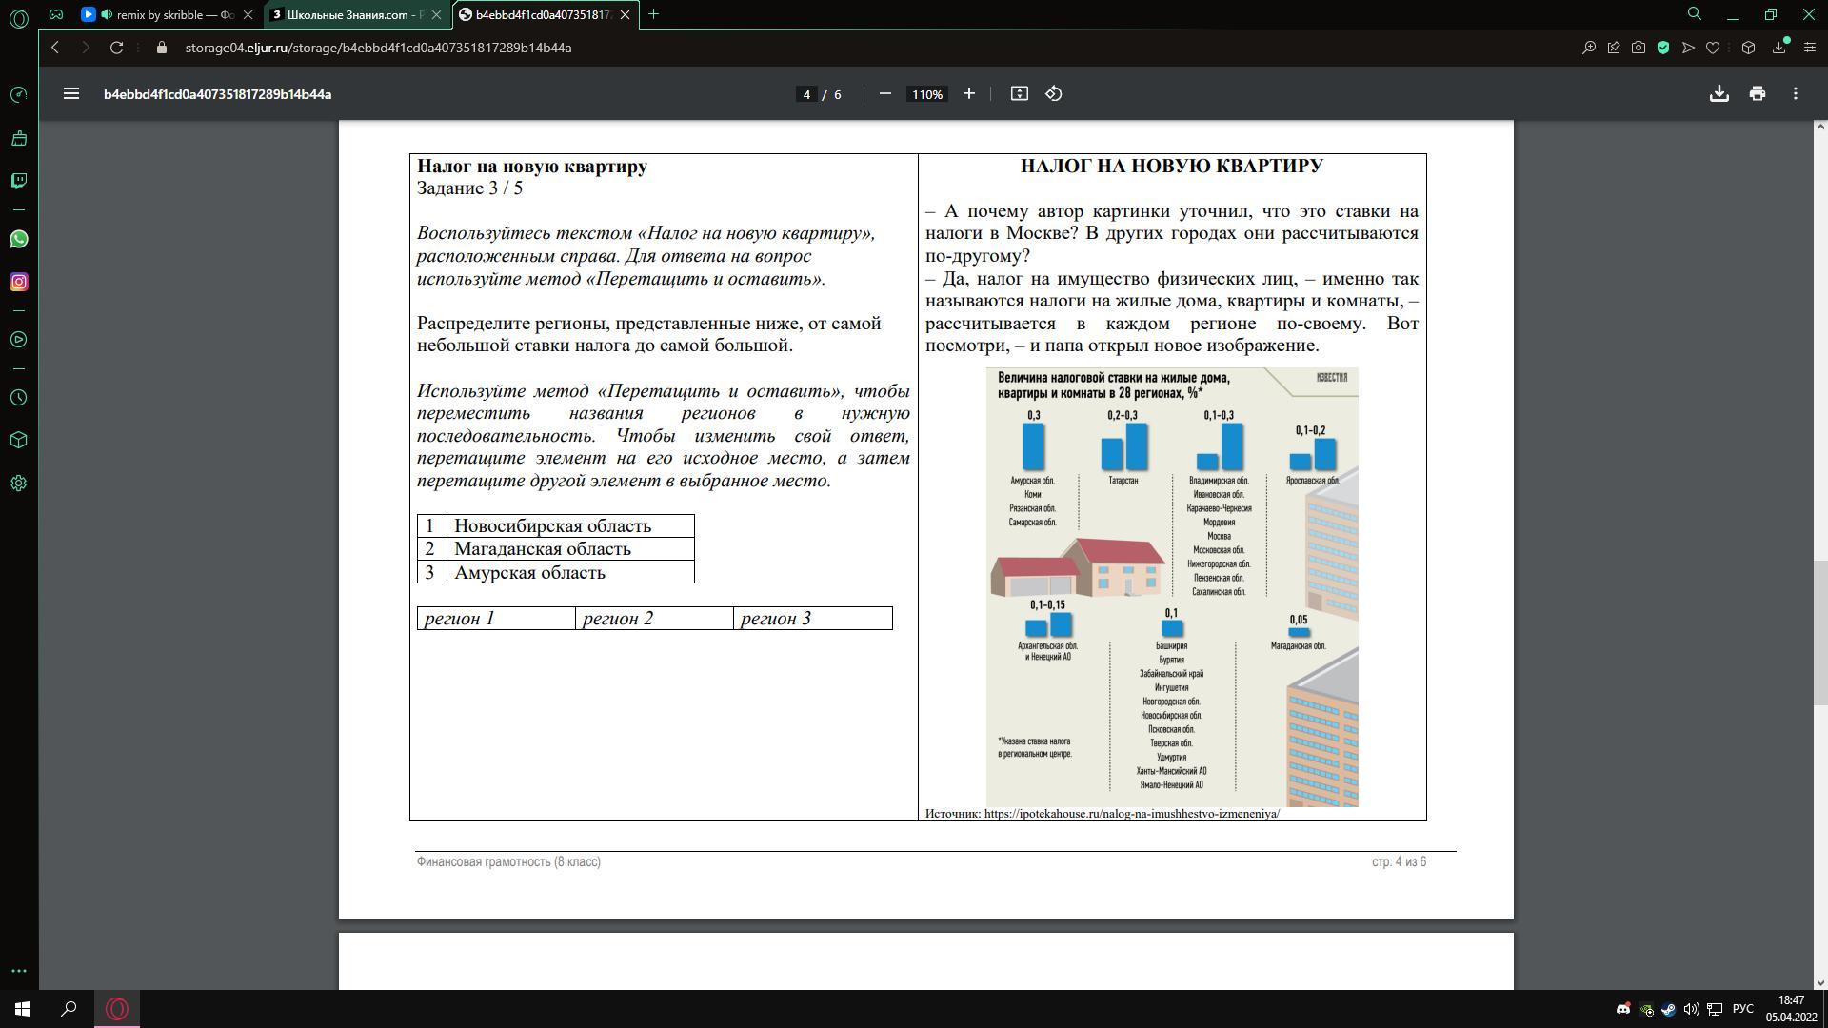
Task: Open pinboard edit icon in address bar
Action: pyautogui.click(x=1614, y=48)
